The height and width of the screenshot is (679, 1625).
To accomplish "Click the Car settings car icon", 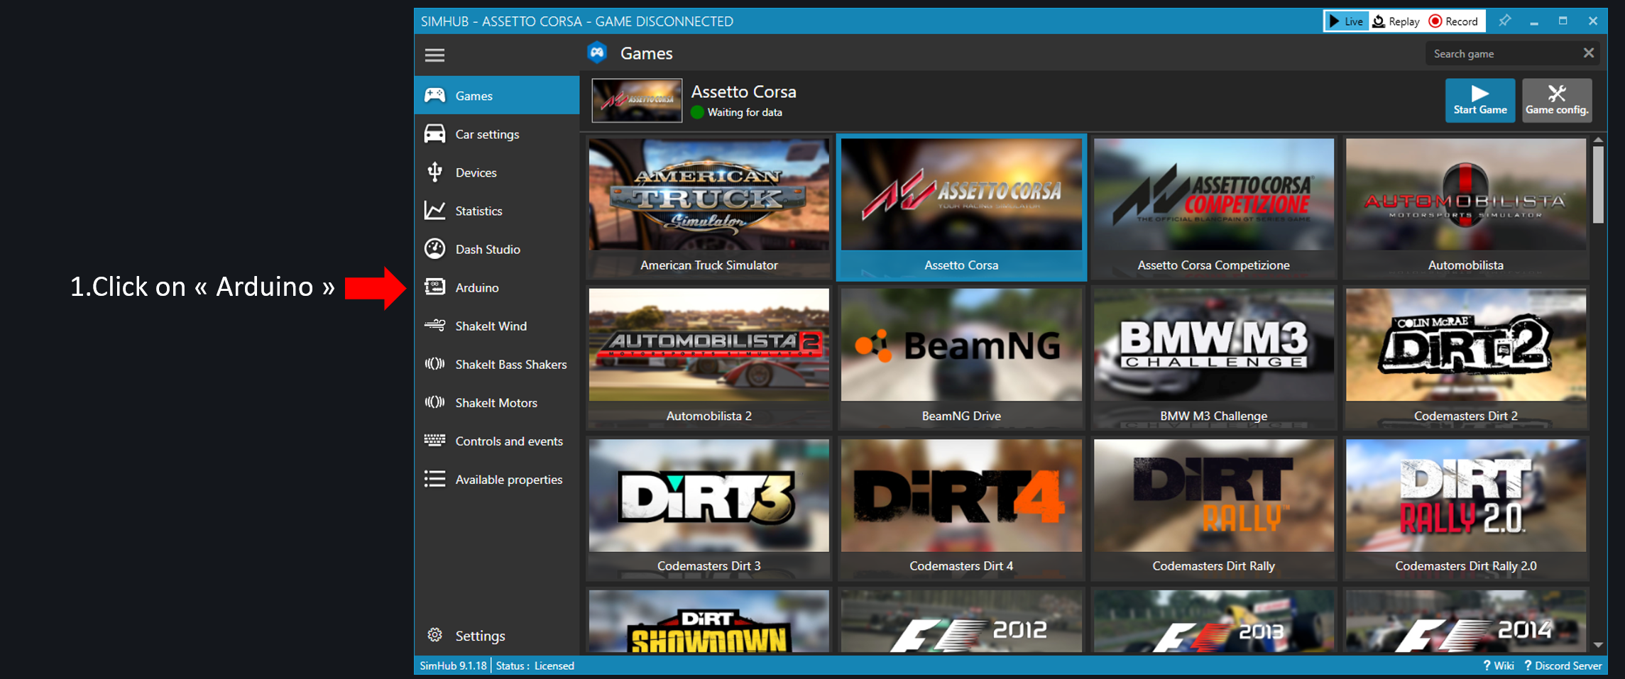I will [434, 134].
